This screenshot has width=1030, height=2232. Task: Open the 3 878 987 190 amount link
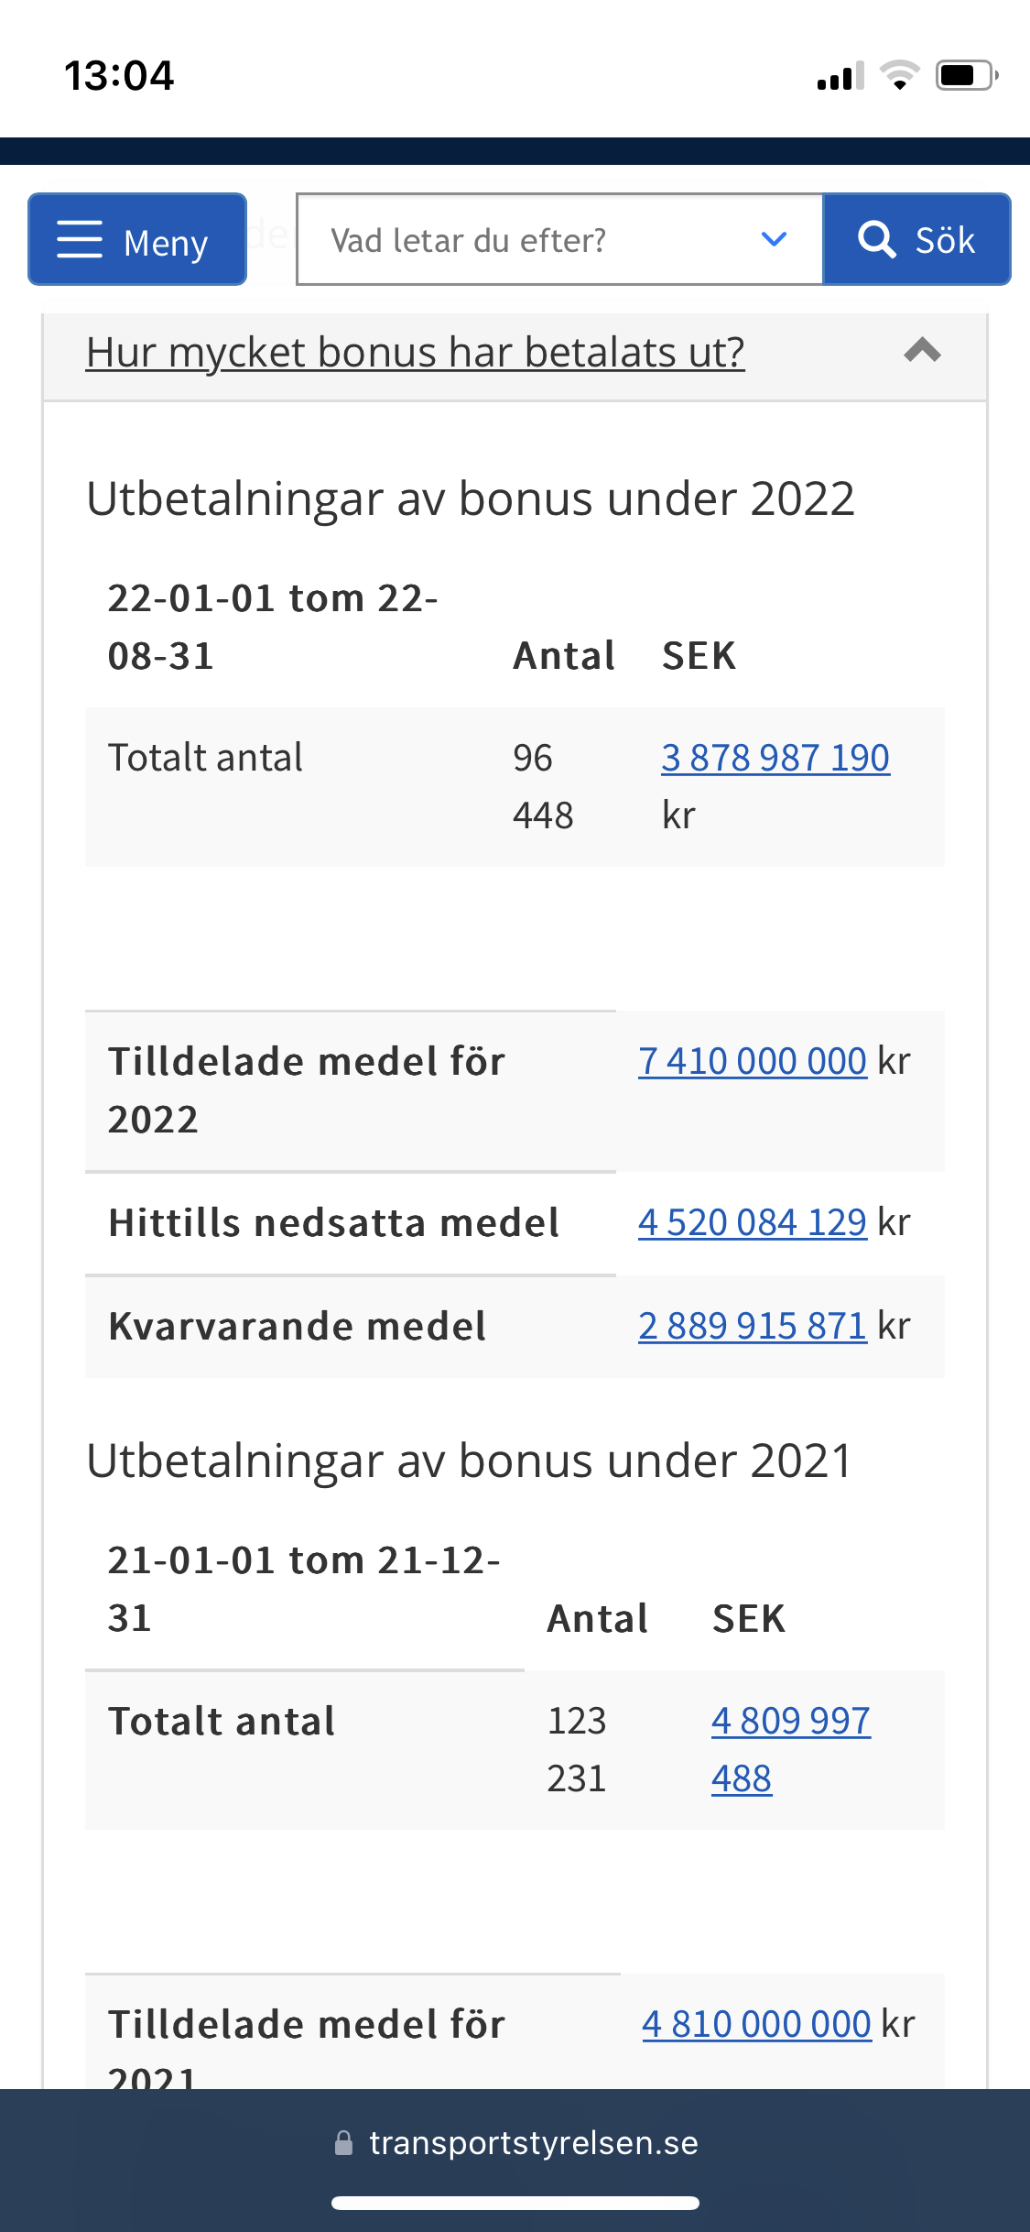tap(775, 758)
